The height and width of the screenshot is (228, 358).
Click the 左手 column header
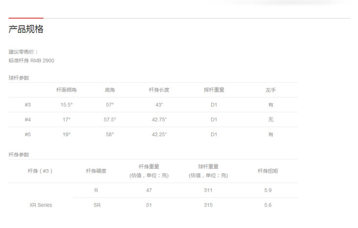271,90
